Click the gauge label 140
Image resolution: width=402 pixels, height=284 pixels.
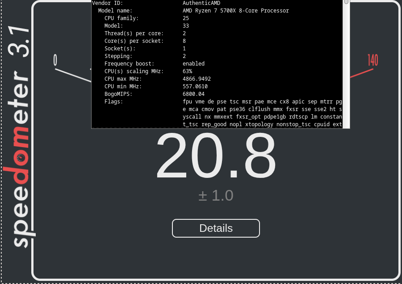pyautogui.click(x=373, y=60)
